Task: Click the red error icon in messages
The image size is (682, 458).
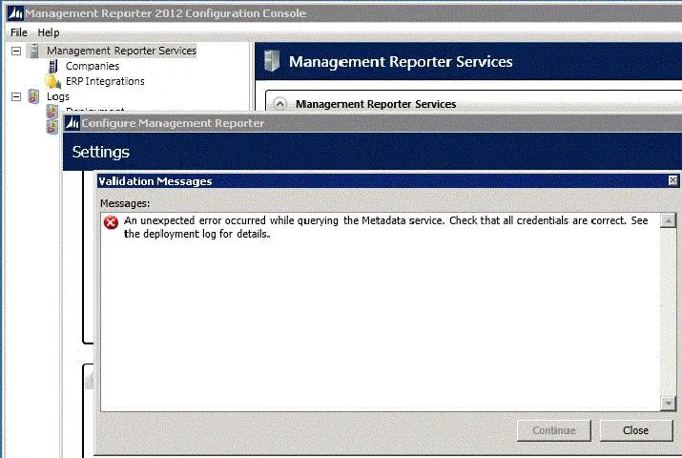Action: (111, 222)
